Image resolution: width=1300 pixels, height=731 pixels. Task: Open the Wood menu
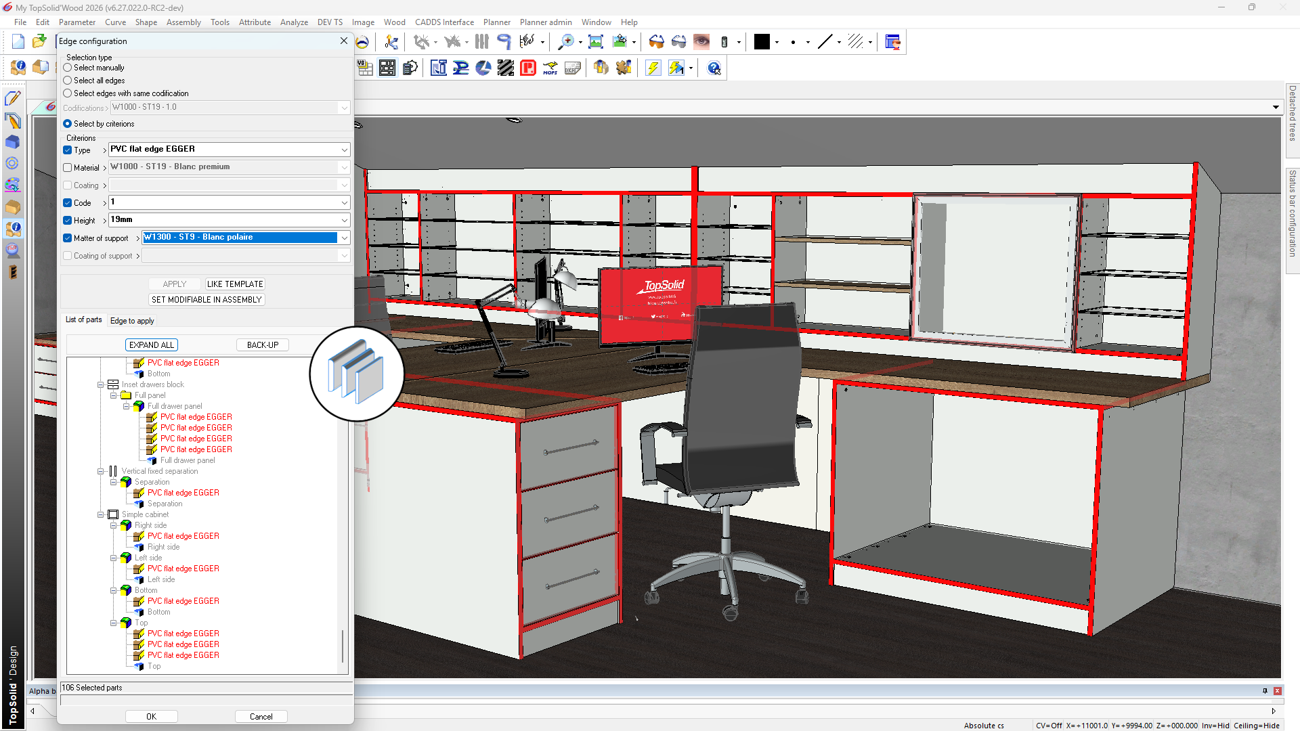(x=394, y=22)
